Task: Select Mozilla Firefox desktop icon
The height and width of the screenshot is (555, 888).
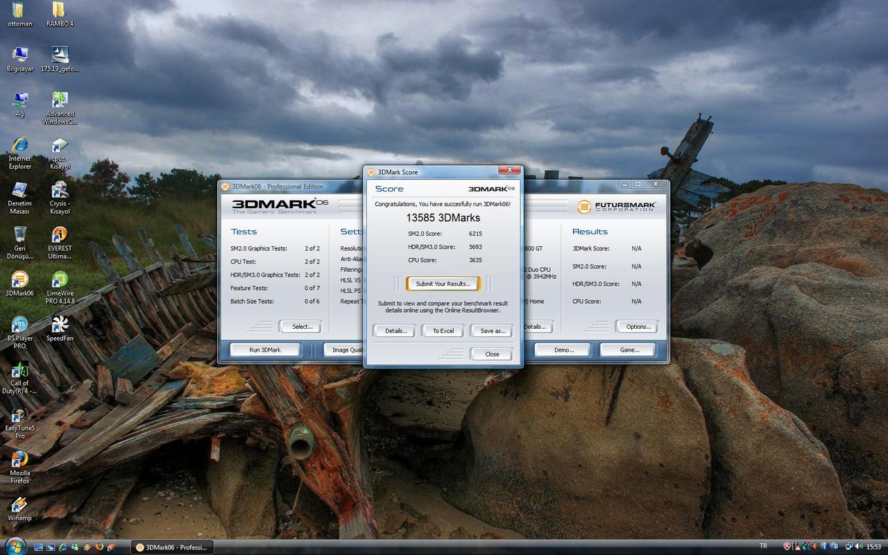Action: pyautogui.click(x=19, y=468)
